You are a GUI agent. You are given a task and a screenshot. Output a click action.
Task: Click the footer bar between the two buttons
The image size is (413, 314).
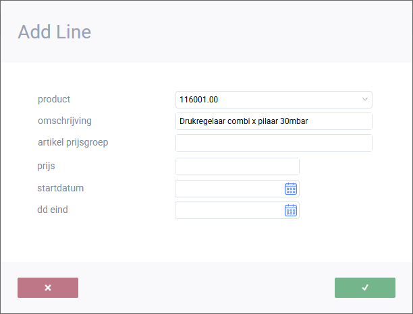tap(206, 288)
